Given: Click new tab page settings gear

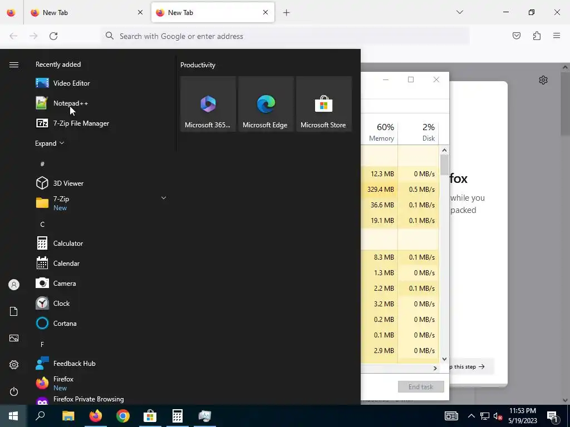Looking at the screenshot, I should 543,80.
